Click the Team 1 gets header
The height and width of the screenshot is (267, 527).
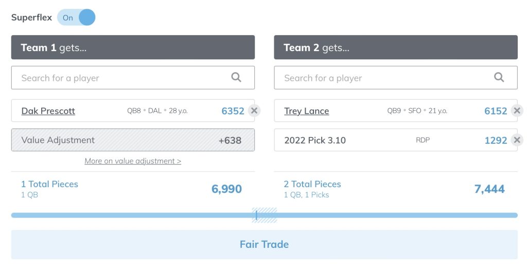(x=133, y=47)
